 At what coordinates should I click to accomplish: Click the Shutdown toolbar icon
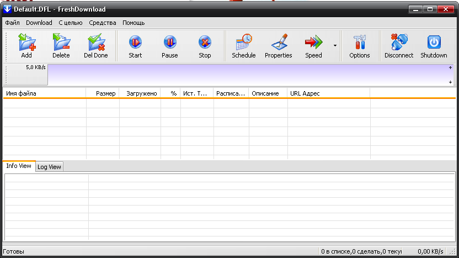[x=434, y=46]
